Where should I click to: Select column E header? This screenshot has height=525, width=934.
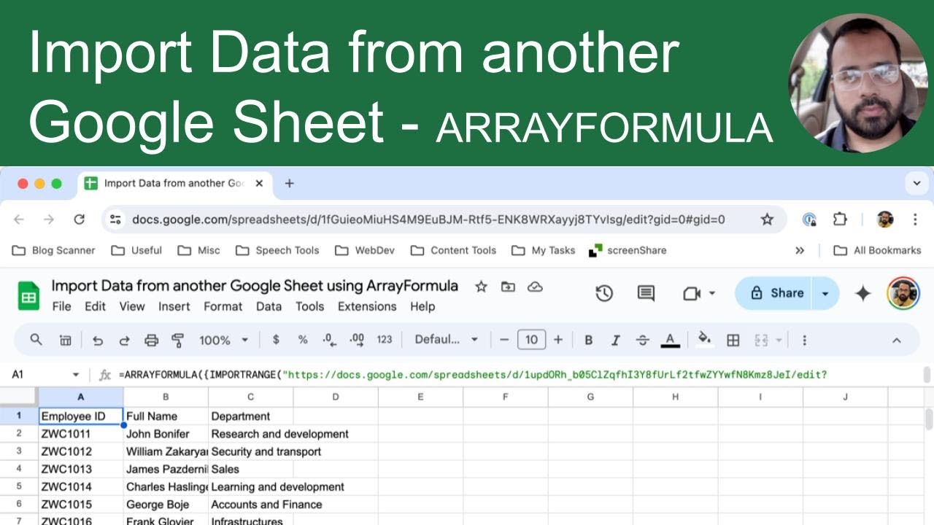(420, 397)
